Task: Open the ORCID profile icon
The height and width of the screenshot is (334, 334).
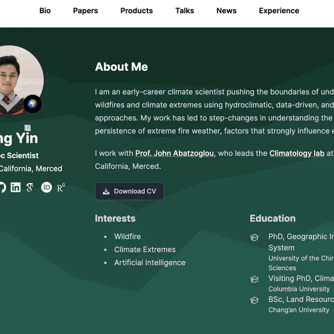Action: pos(46,187)
